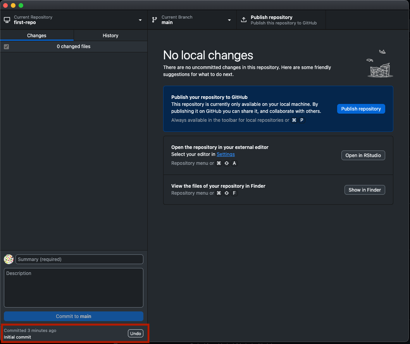This screenshot has width=410, height=344.
Task: Click inside the Description text area
Action: pyautogui.click(x=74, y=288)
